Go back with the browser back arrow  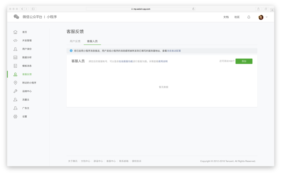[22, 9]
